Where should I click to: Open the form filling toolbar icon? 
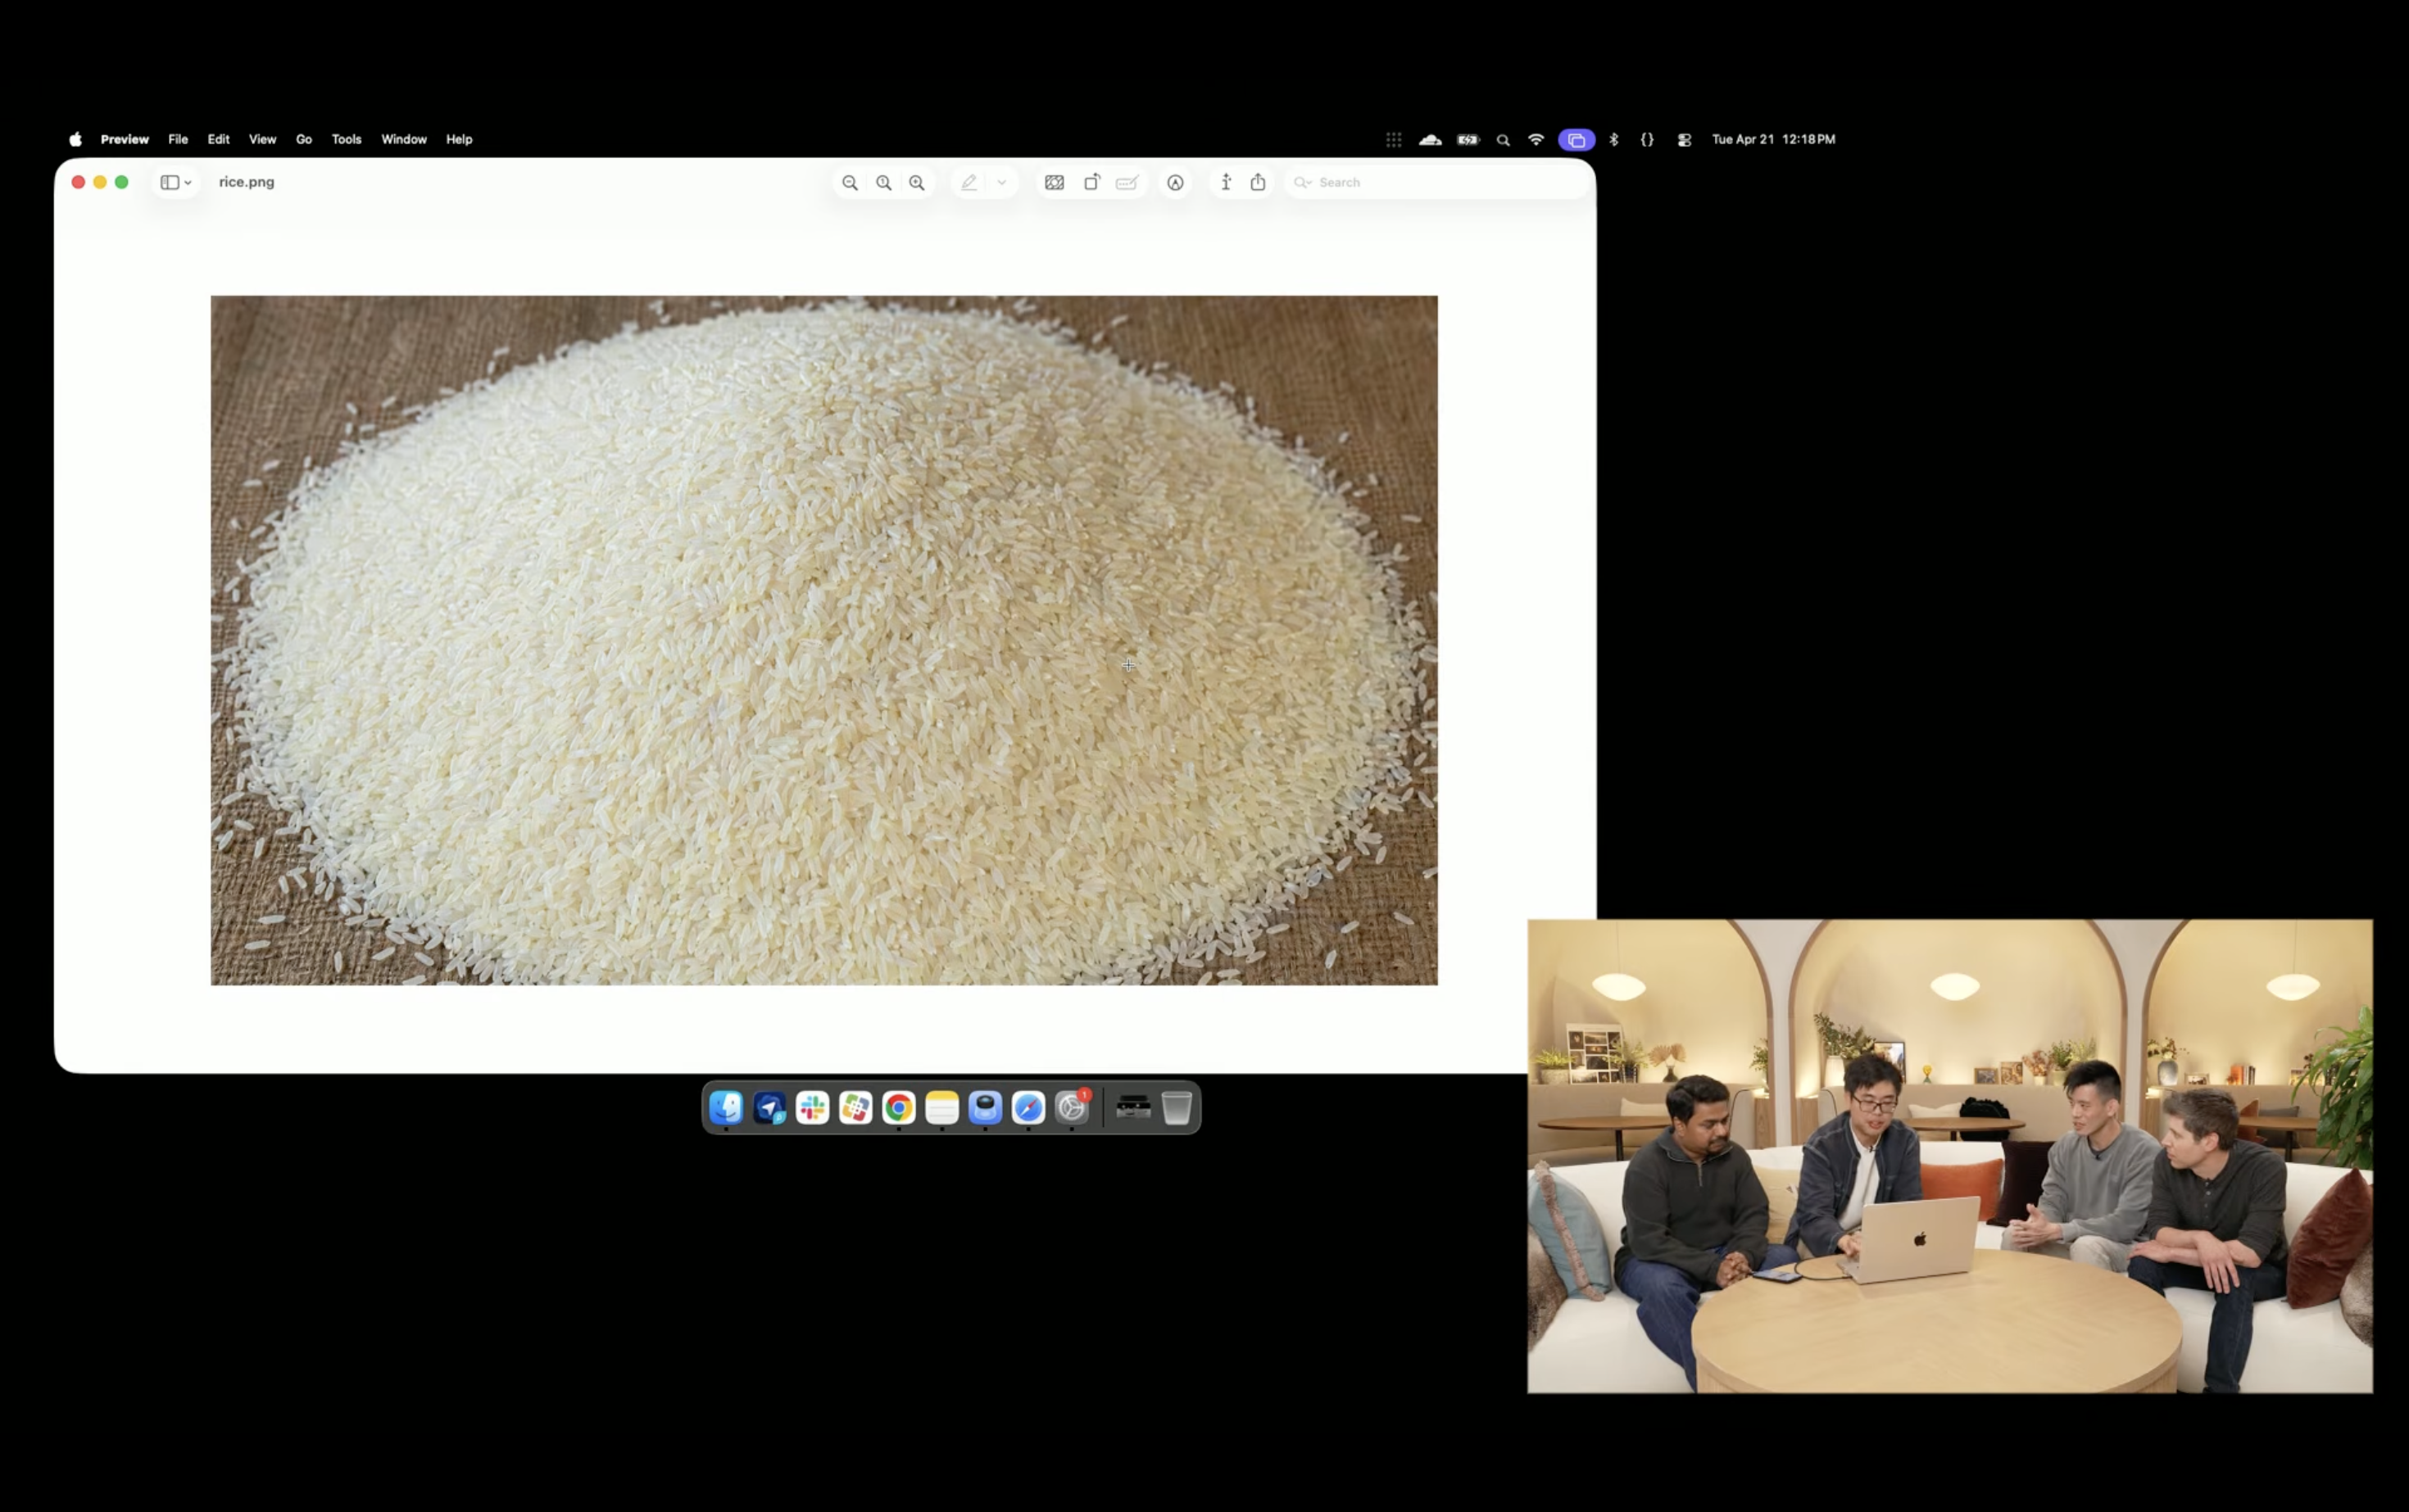[1127, 183]
